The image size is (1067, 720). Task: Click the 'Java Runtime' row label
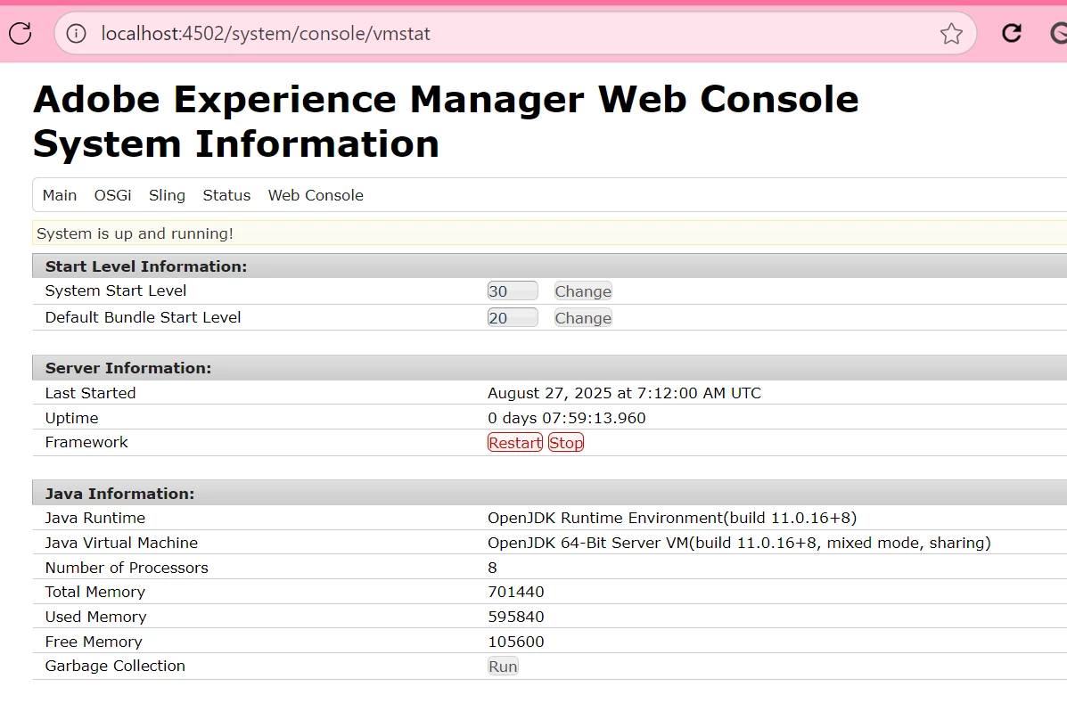(x=95, y=518)
